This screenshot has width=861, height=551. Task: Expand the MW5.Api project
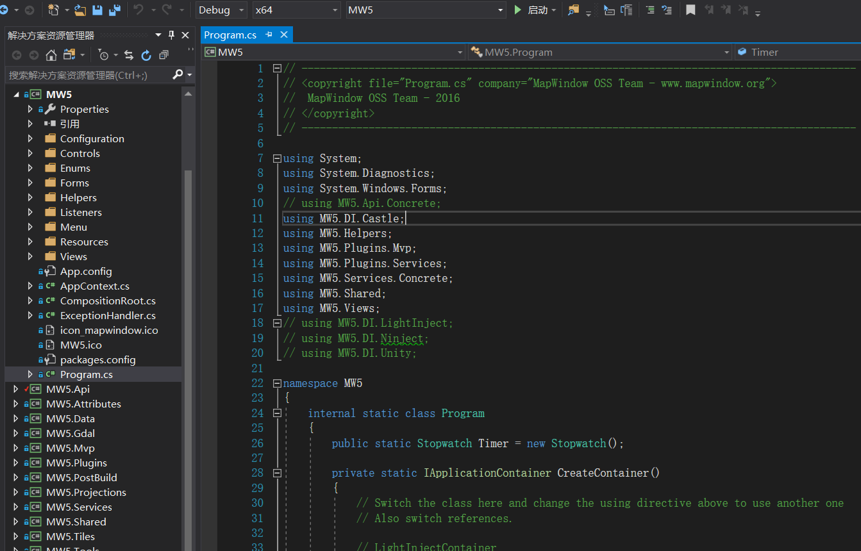pos(16,389)
